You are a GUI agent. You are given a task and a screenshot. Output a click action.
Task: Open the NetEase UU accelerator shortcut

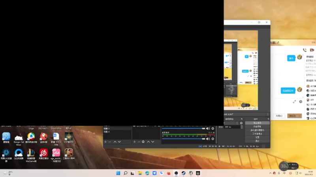(6, 155)
